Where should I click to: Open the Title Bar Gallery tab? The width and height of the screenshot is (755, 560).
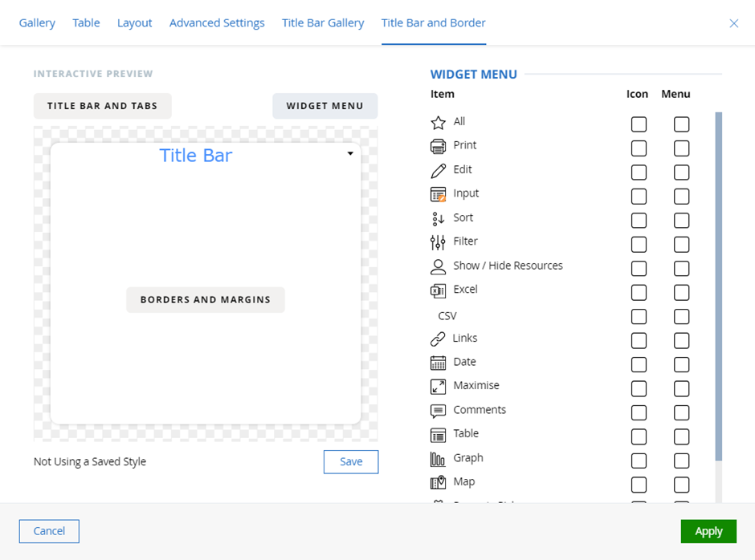[x=323, y=22]
